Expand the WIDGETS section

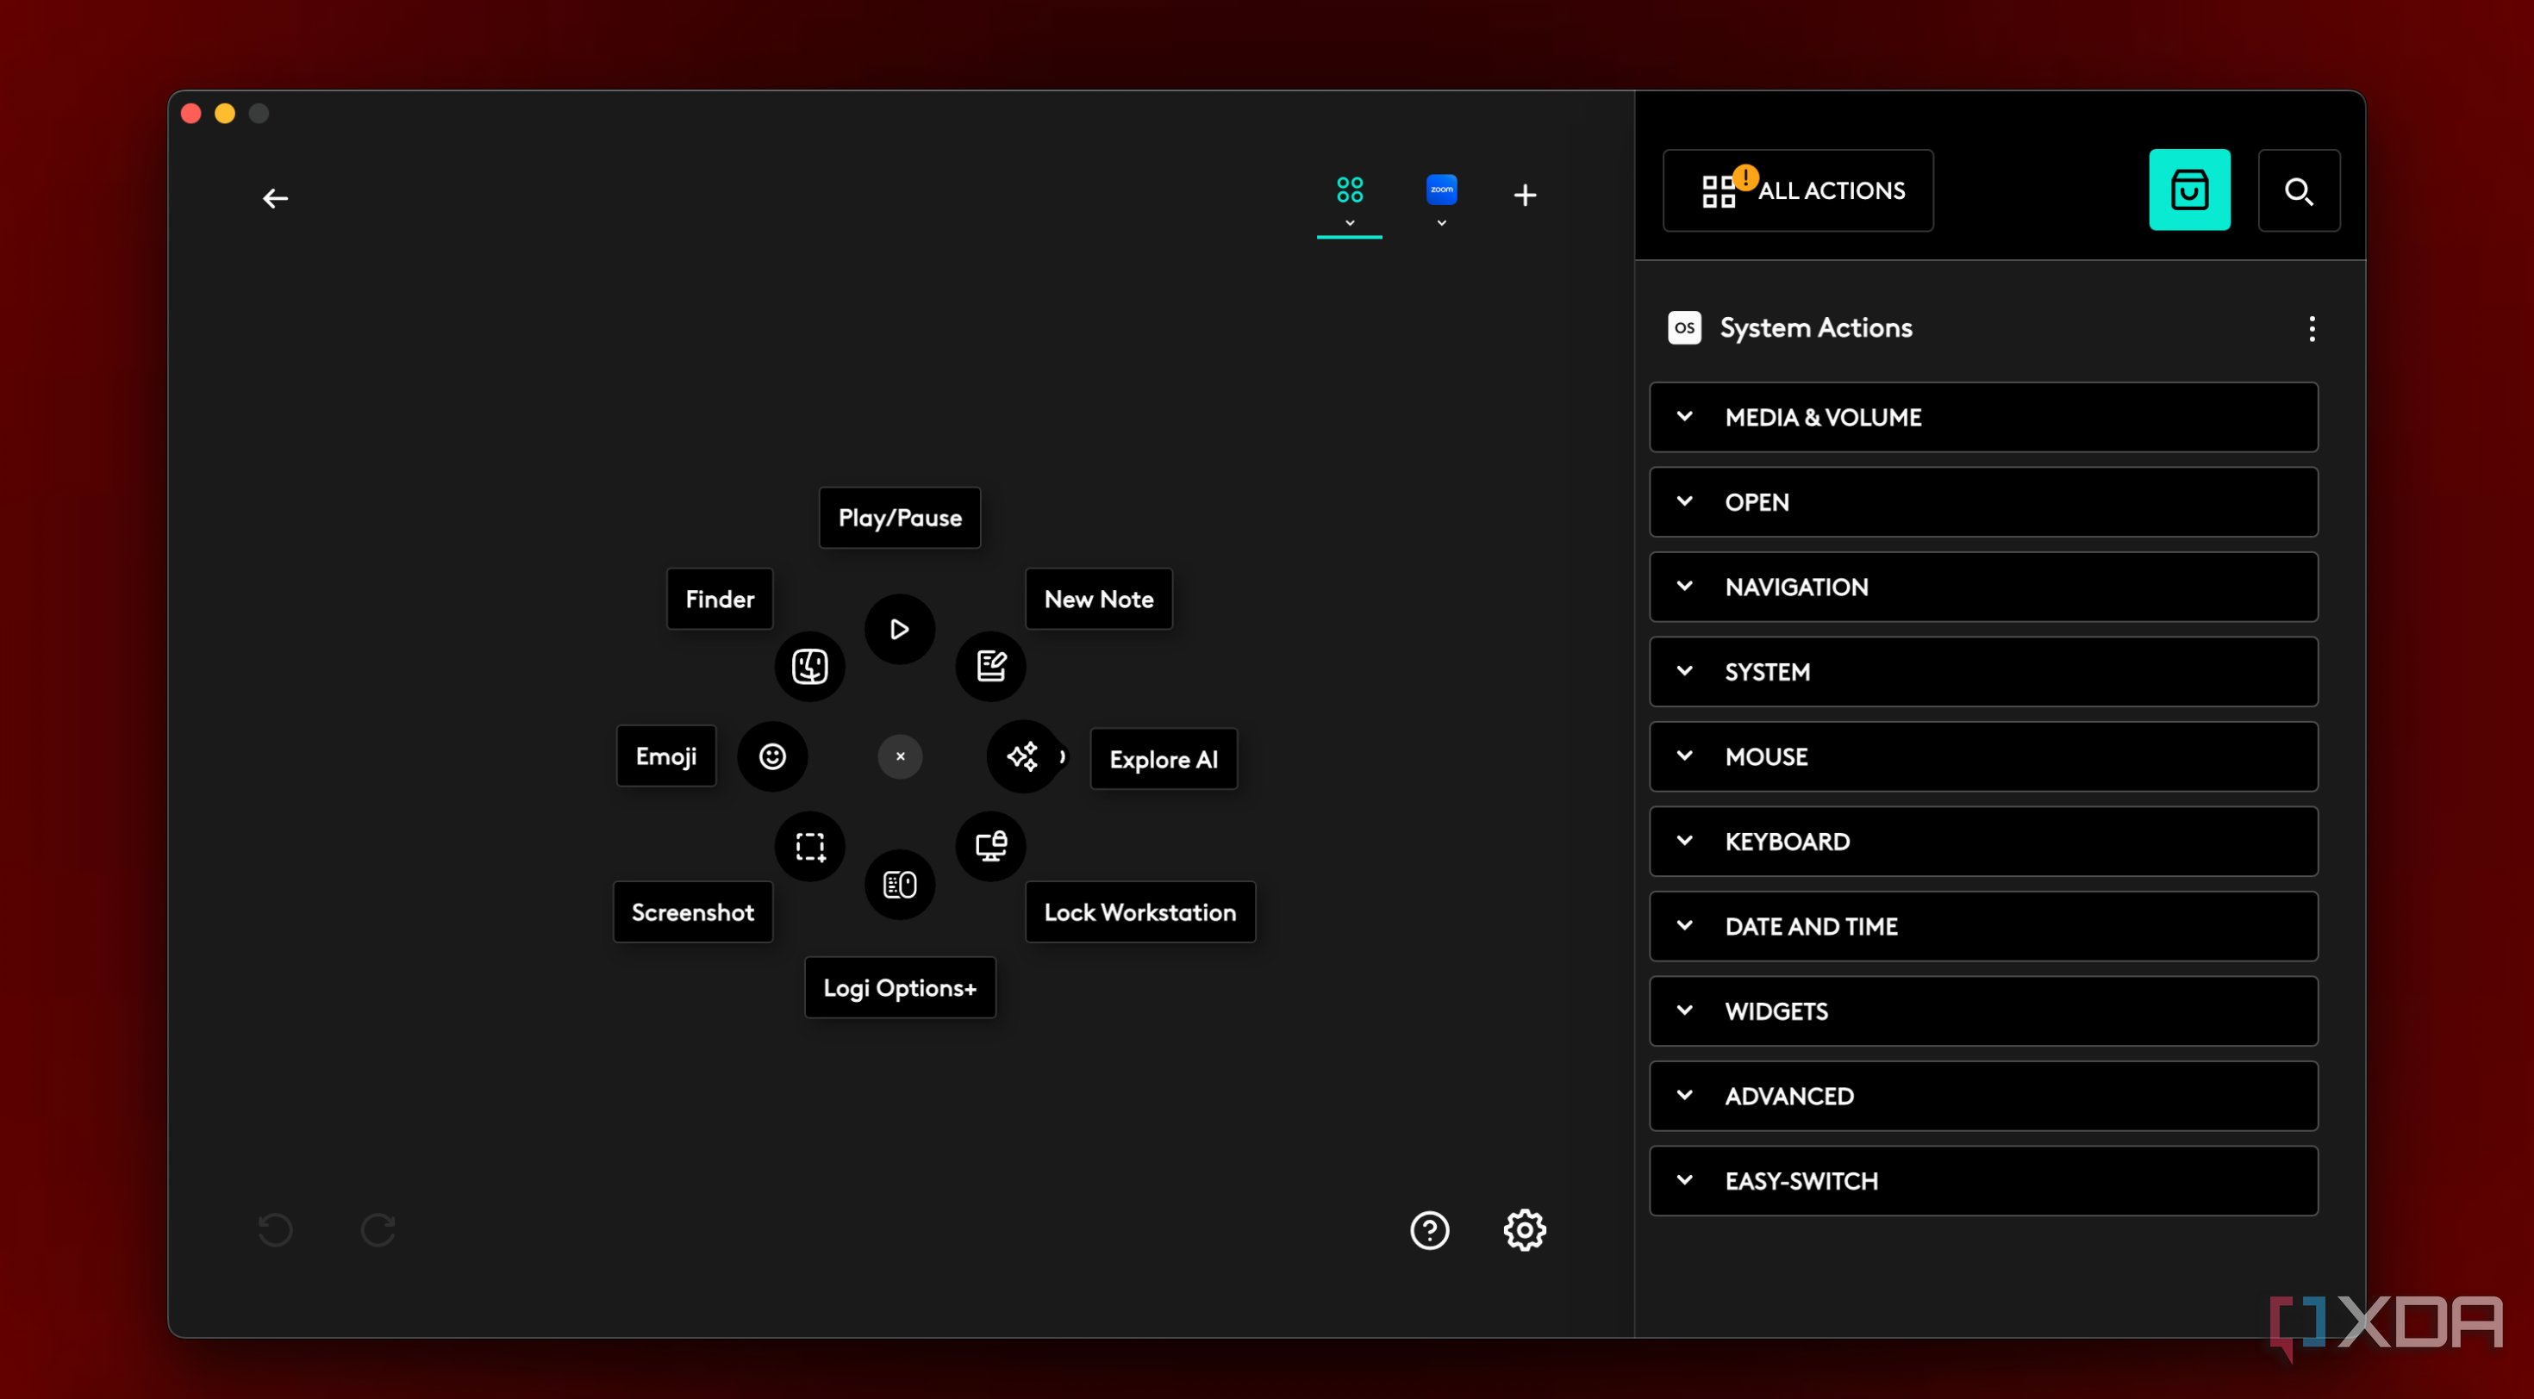(1983, 1010)
